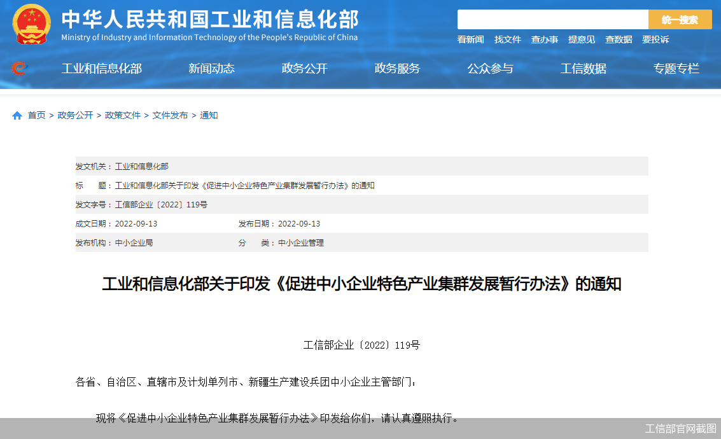Select 新闻动态 in the navigation bar

(211, 69)
